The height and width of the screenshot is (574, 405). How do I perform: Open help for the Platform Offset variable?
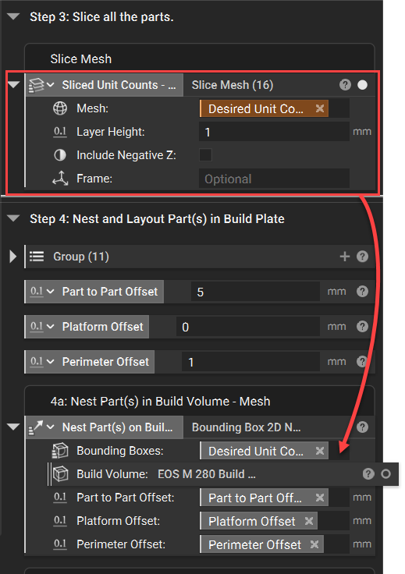(363, 327)
